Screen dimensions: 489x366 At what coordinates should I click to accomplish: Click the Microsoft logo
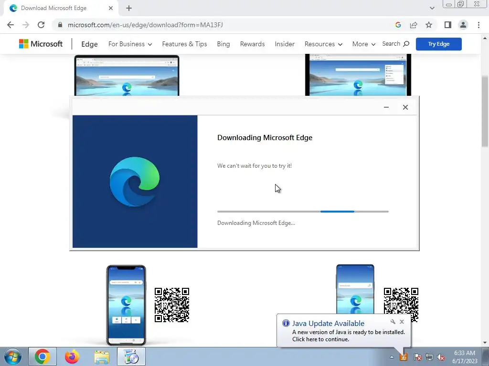pyautogui.click(x=41, y=44)
